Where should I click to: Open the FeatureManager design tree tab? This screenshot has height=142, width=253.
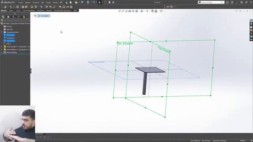[3, 17]
